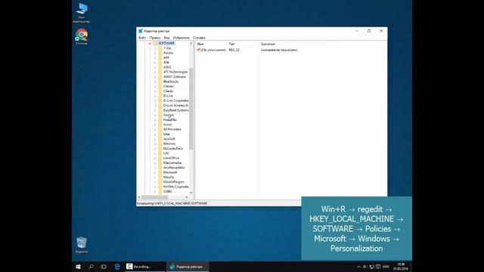Viewport: 484px width, 272px height.
Task: Click the 7-Zip key folder icon
Action: click(x=160, y=48)
